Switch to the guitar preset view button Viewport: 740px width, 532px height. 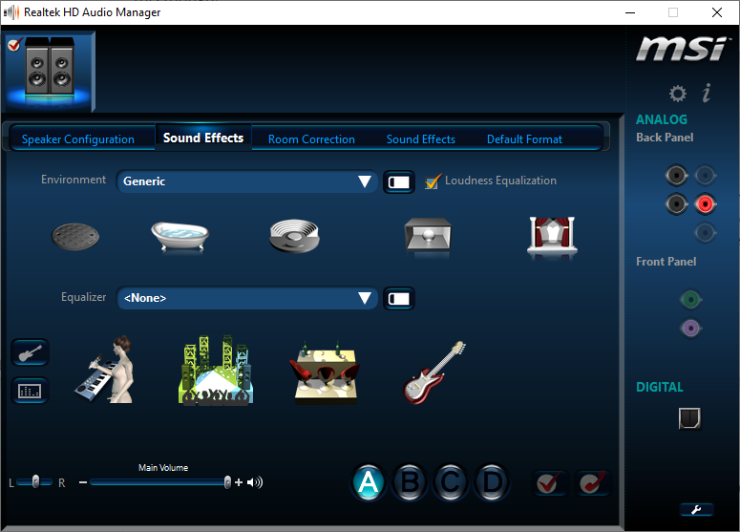[x=30, y=352]
